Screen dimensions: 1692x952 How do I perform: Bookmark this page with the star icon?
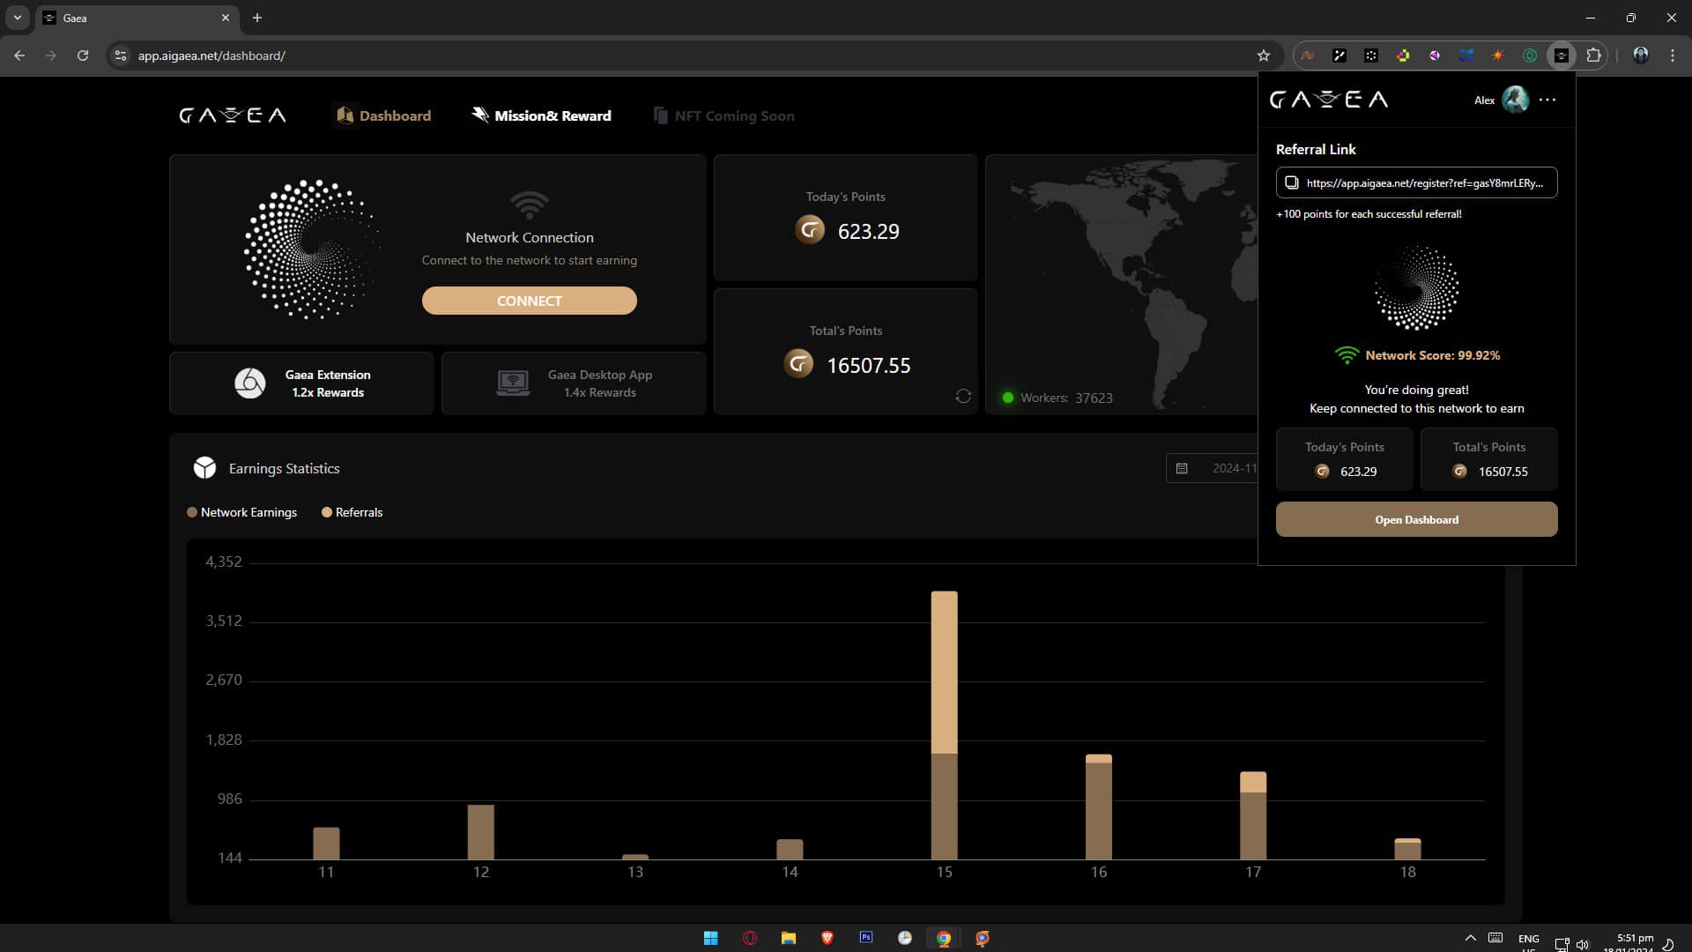1263,56
